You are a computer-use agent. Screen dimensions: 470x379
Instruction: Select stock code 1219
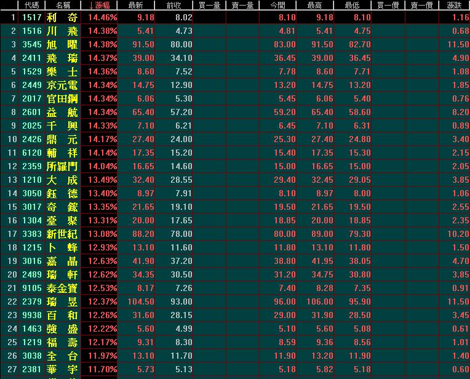pos(32,342)
